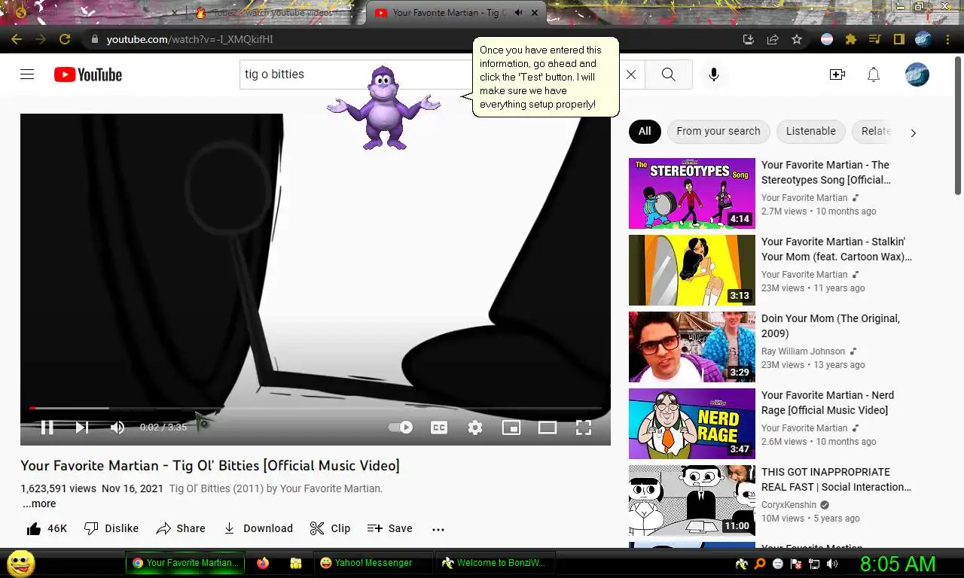Image resolution: width=964 pixels, height=578 pixels.
Task: Select the From your search chip
Action: coord(718,131)
